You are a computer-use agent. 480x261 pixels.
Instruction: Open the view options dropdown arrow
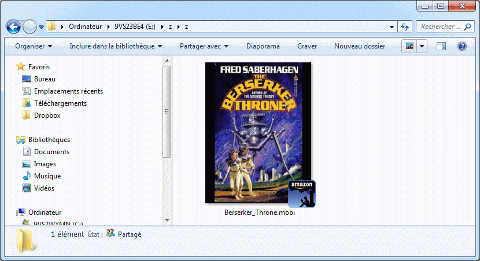[422, 46]
